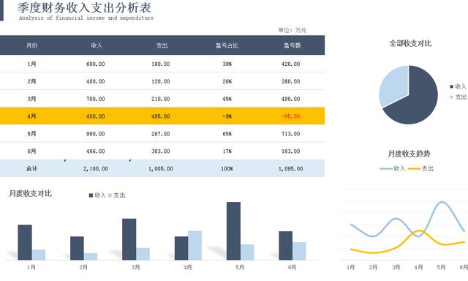
Task: Click expense cell 303.00
Action: 161,151
